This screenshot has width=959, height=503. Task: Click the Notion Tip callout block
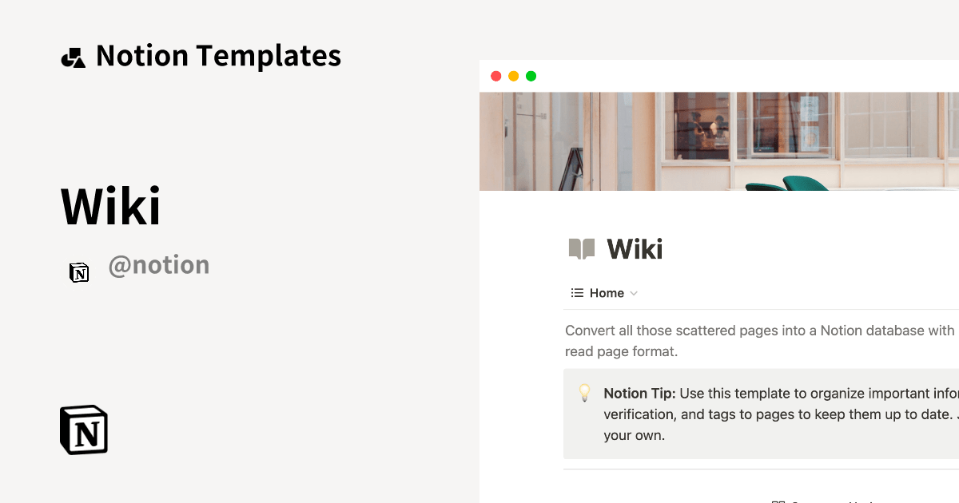[x=761, y=414]
